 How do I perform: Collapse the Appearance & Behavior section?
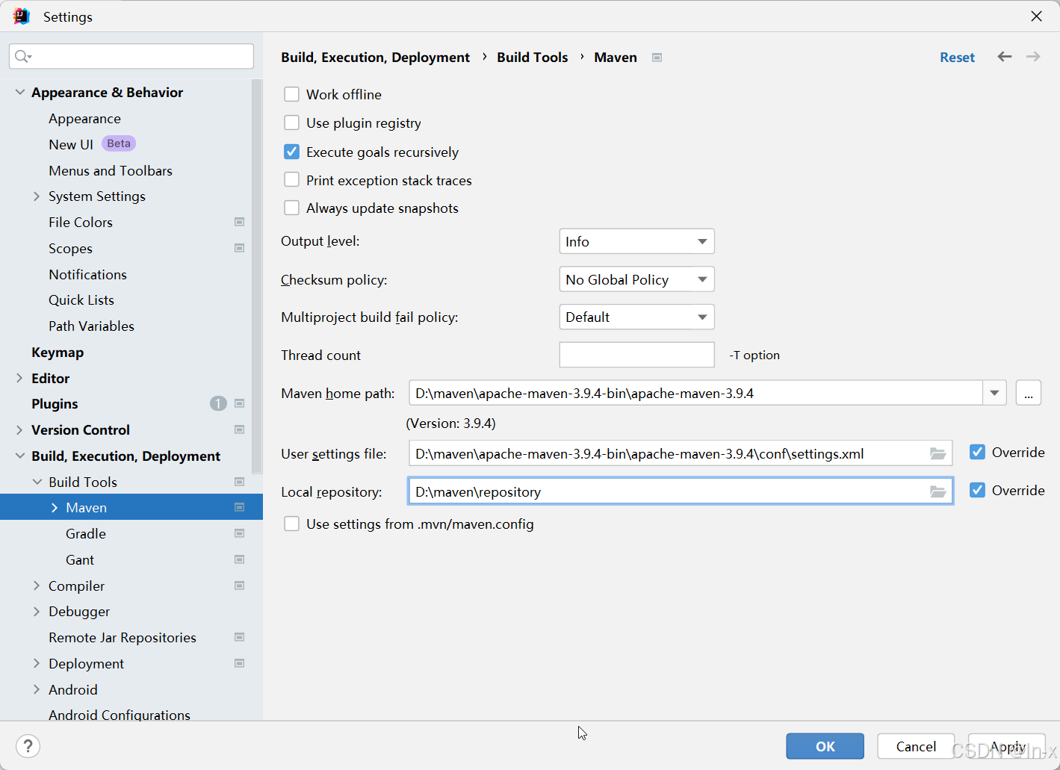20,92
